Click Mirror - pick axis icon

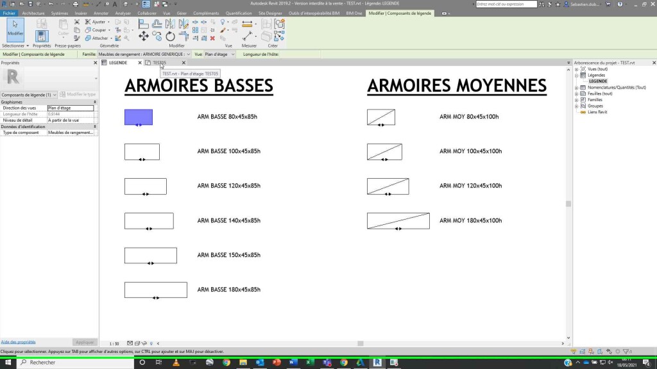[x=170, y=24]
